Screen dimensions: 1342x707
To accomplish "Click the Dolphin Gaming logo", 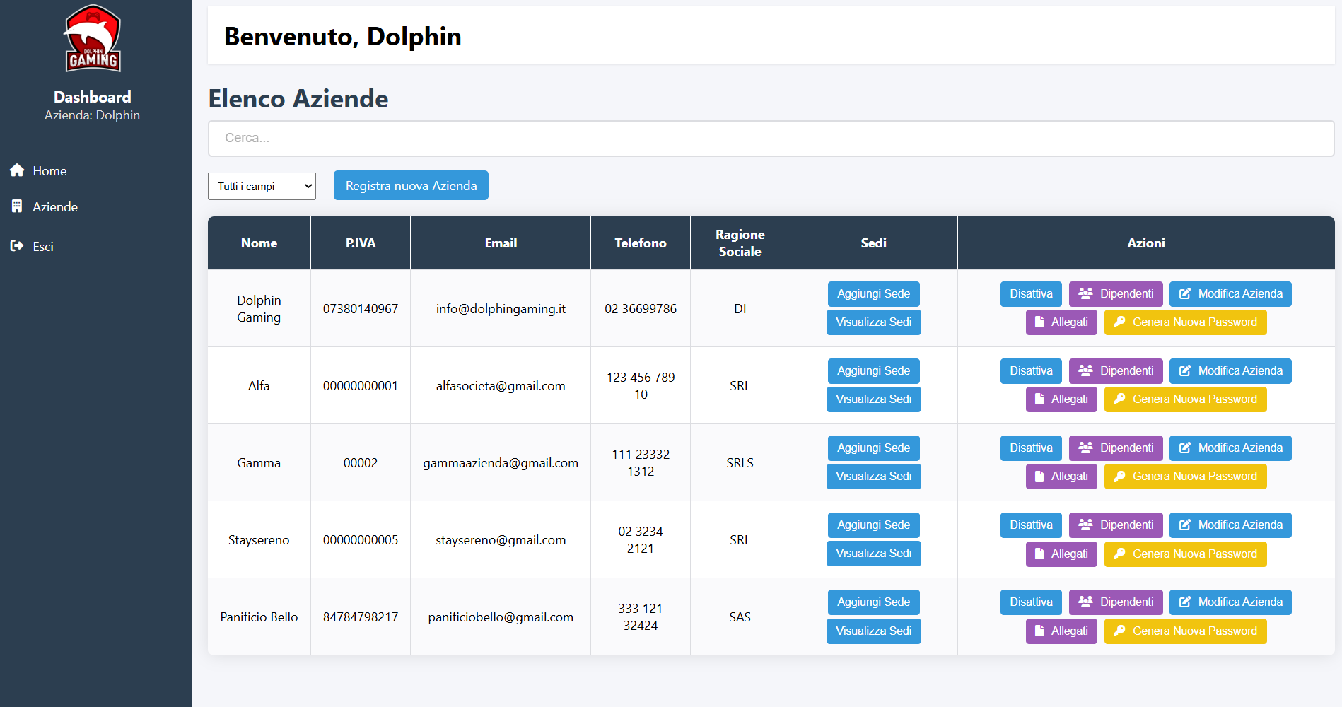I will point(93,40).
